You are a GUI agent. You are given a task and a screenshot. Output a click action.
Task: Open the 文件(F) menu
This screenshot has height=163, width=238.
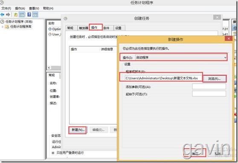pyautogui.click(x=6, y=8)
